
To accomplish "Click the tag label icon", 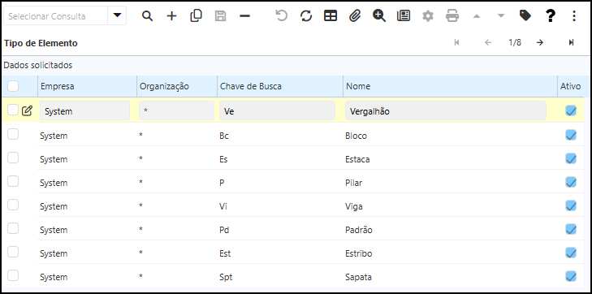I will [525, 16].
